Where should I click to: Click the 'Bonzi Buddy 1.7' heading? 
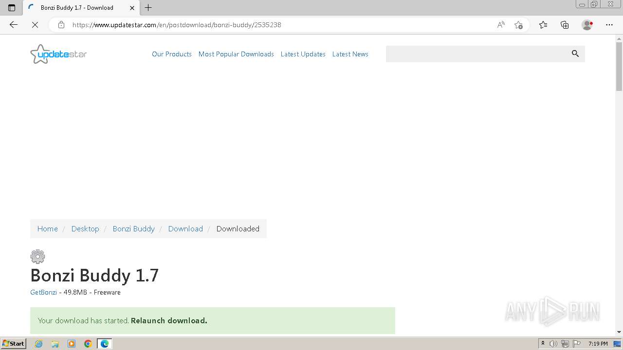pos(94,276)
